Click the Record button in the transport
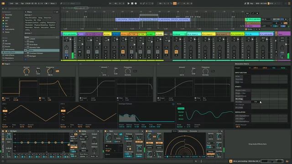Viewport: 292px width, 164px height. (x=136, y=3)
